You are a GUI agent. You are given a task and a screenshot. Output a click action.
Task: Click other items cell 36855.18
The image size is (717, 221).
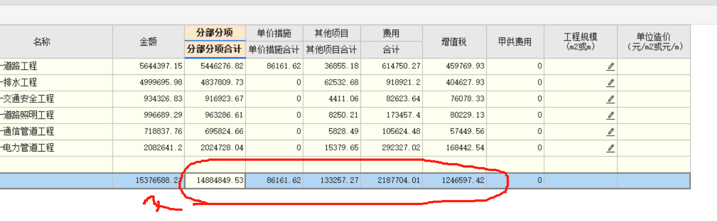pos(332,66)
